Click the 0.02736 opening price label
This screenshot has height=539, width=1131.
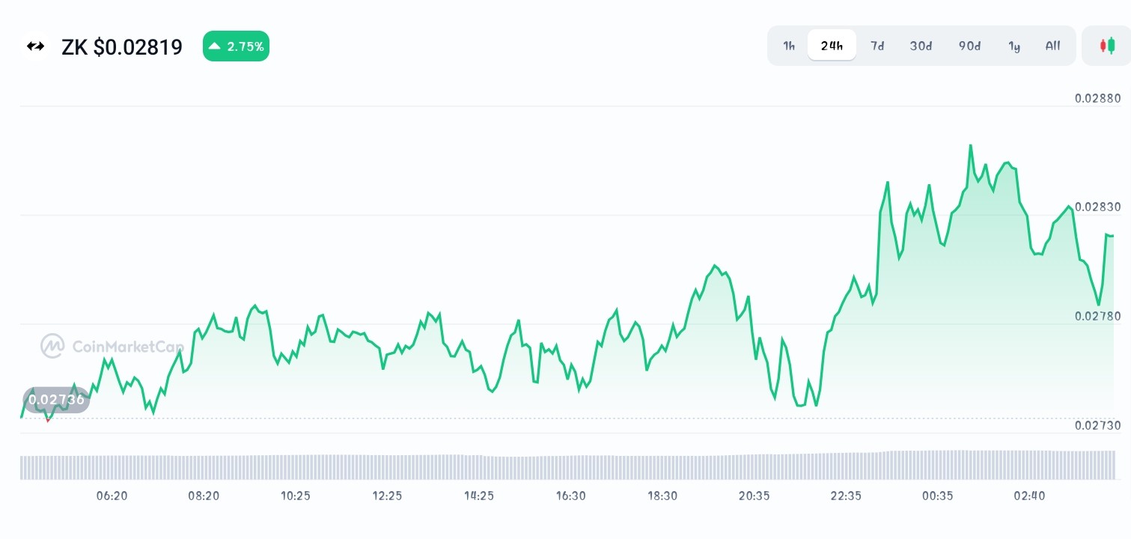[56, 400]
